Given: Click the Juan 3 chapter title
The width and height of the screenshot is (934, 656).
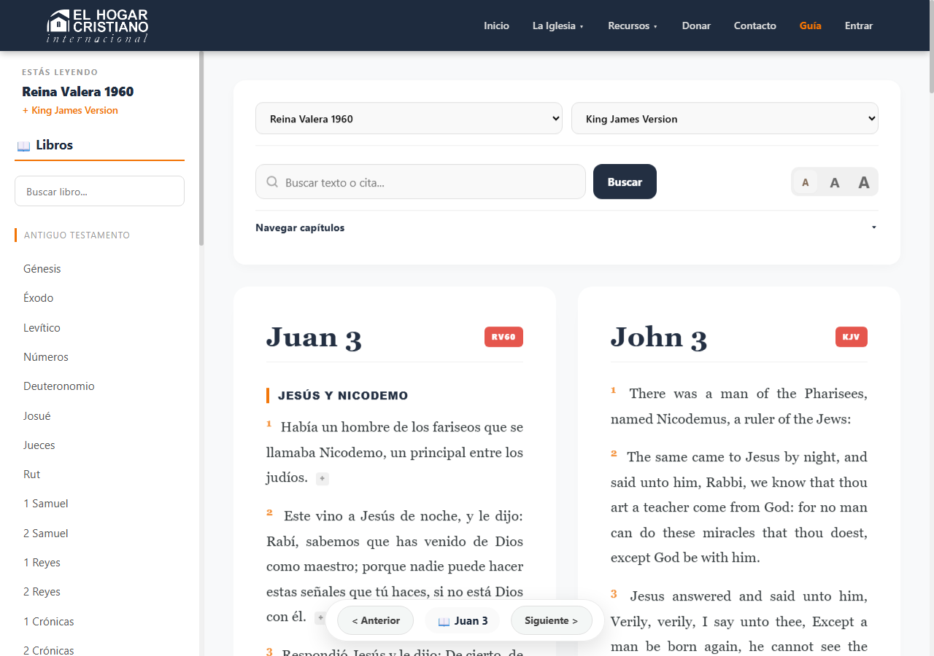Looking at the screenshot, I should pos(314,337).
